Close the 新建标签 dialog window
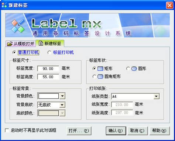The height and width of the screenshot is (141, 175). point(169,5)
